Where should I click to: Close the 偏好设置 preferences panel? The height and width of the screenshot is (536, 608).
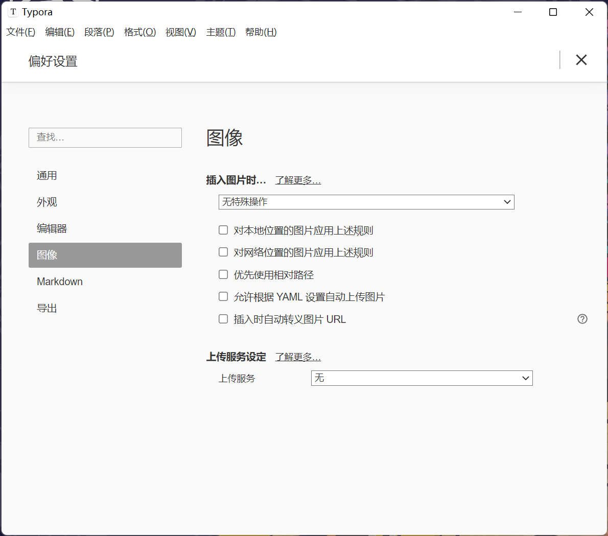pyautogui.click(x=581, y=60)
